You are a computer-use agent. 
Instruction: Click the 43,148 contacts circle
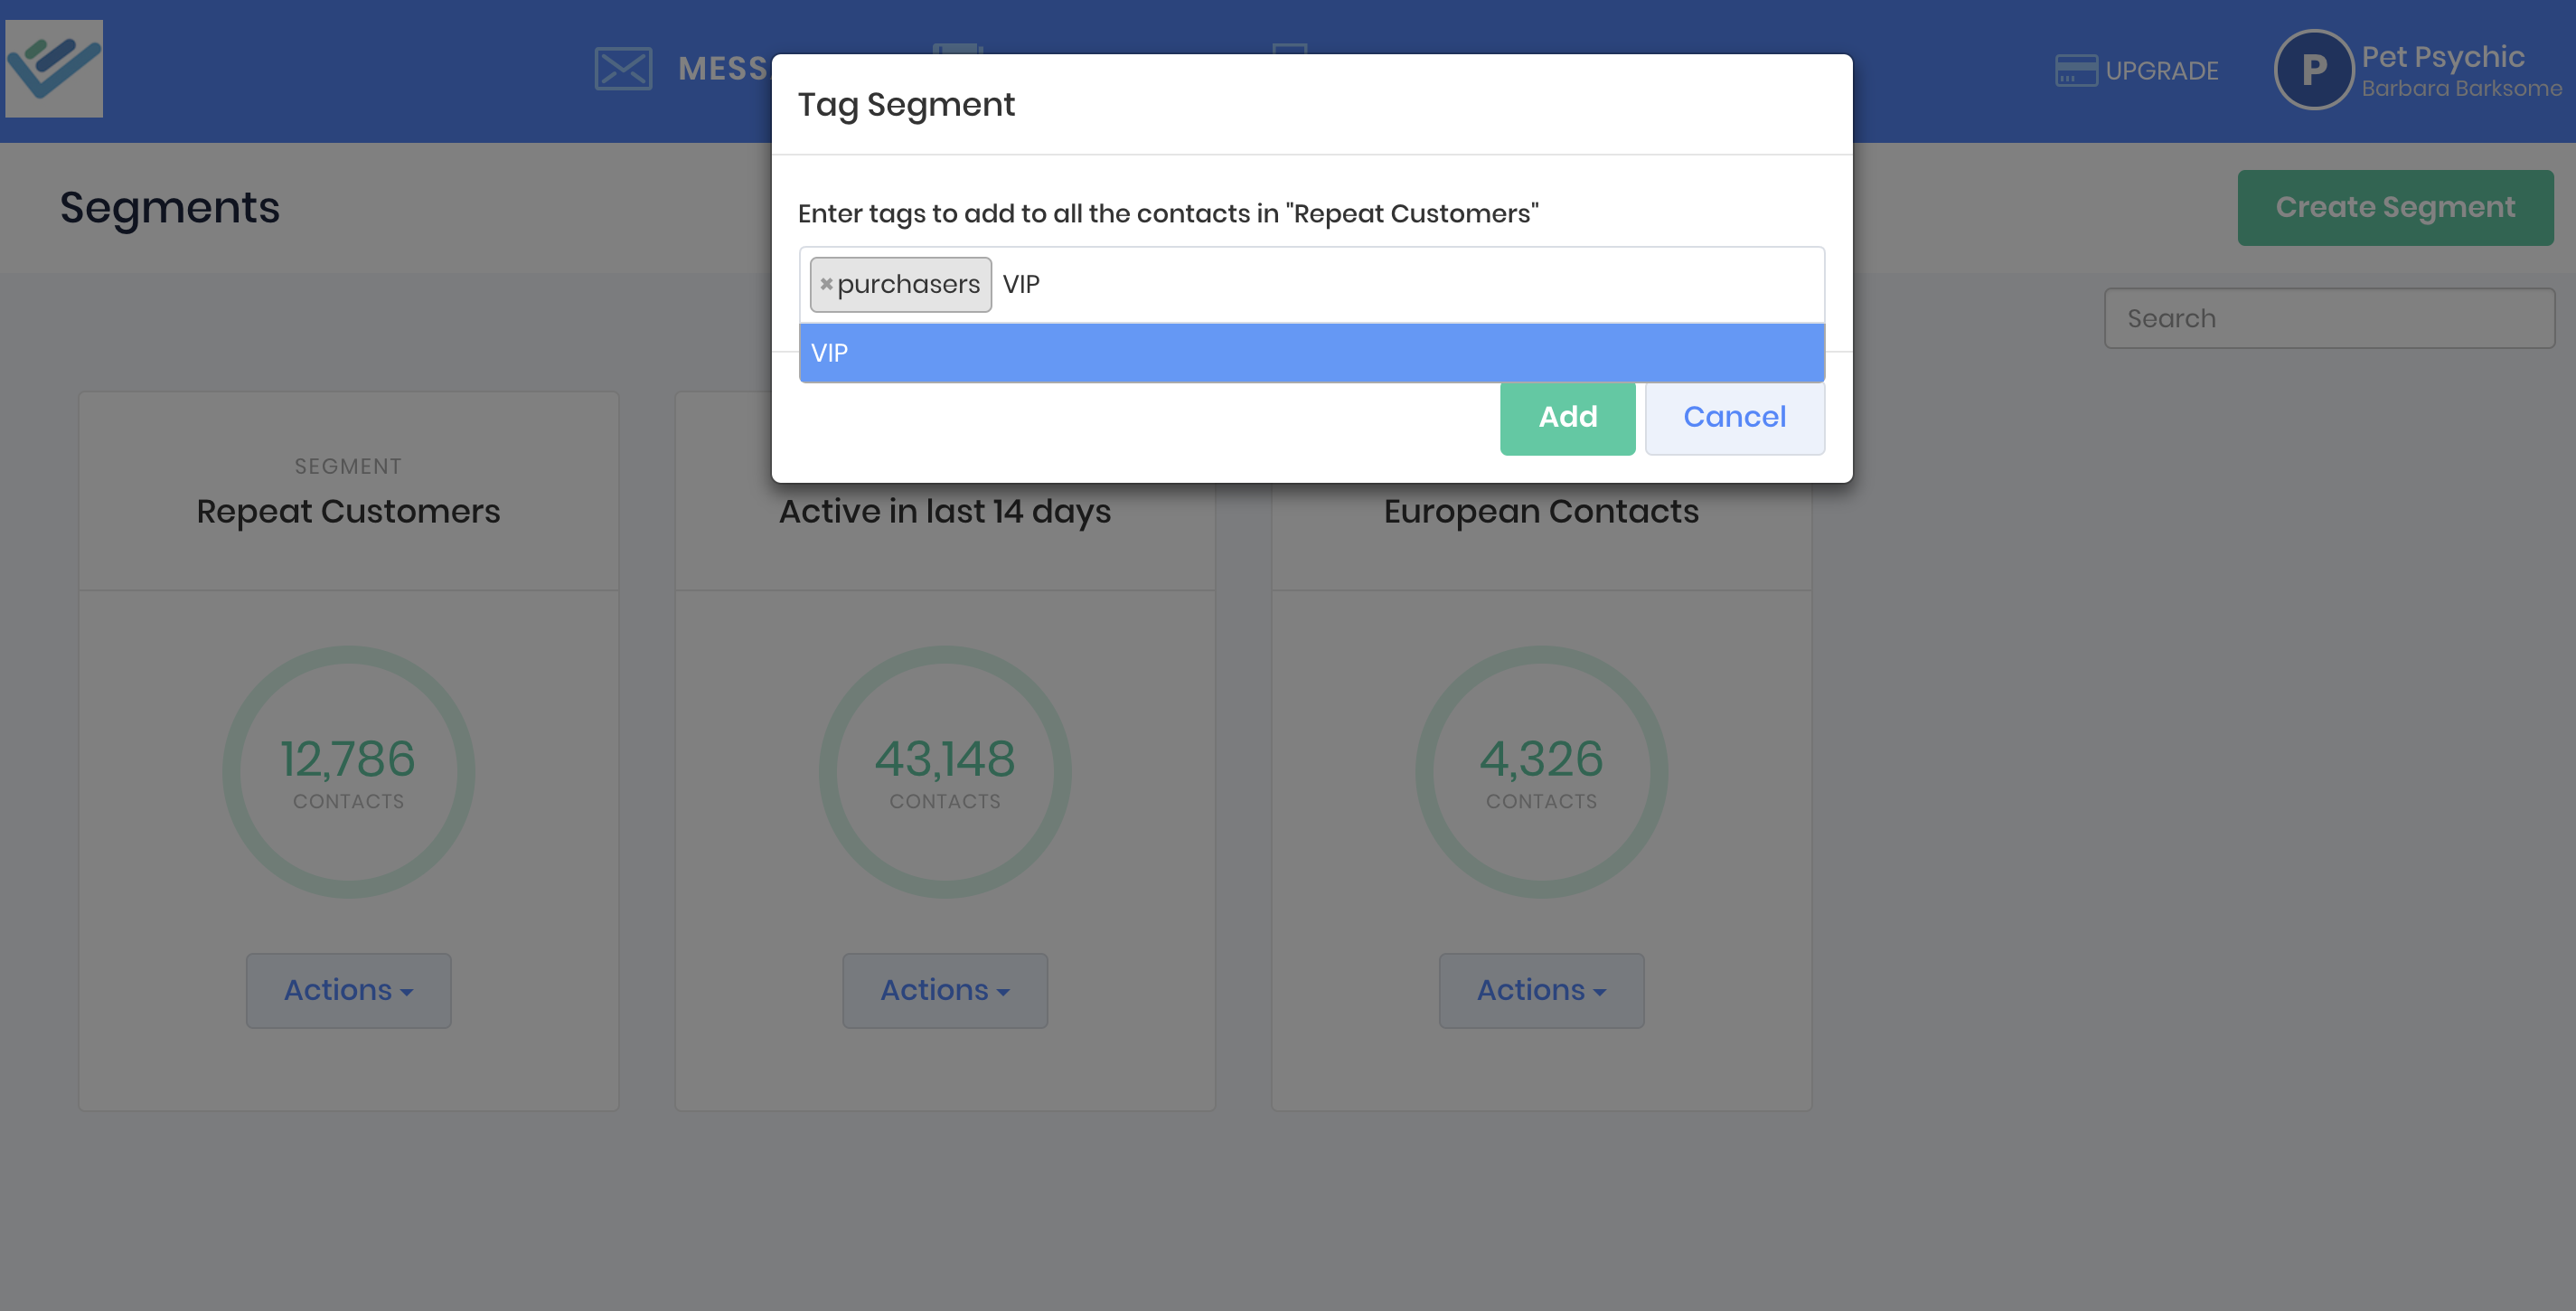tap(944, 771)
